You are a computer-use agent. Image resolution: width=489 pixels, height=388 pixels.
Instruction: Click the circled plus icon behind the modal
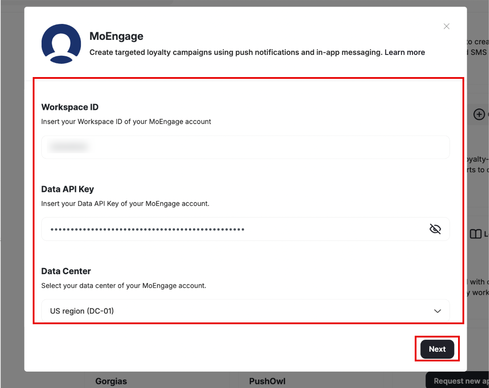coord(479,114)
